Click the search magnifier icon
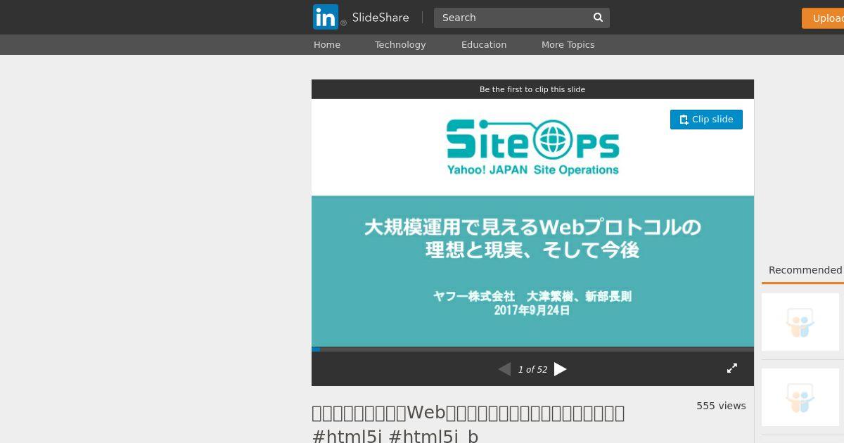This screenshot has width=844, height=443. [x=598, y=18]
